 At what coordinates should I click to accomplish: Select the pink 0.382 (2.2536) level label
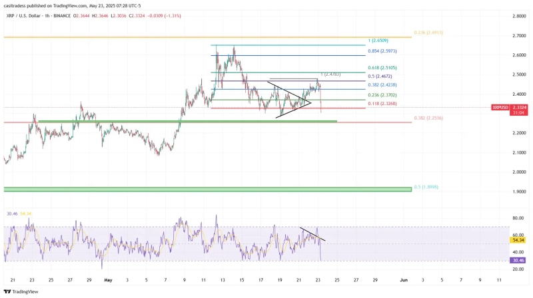428,118
